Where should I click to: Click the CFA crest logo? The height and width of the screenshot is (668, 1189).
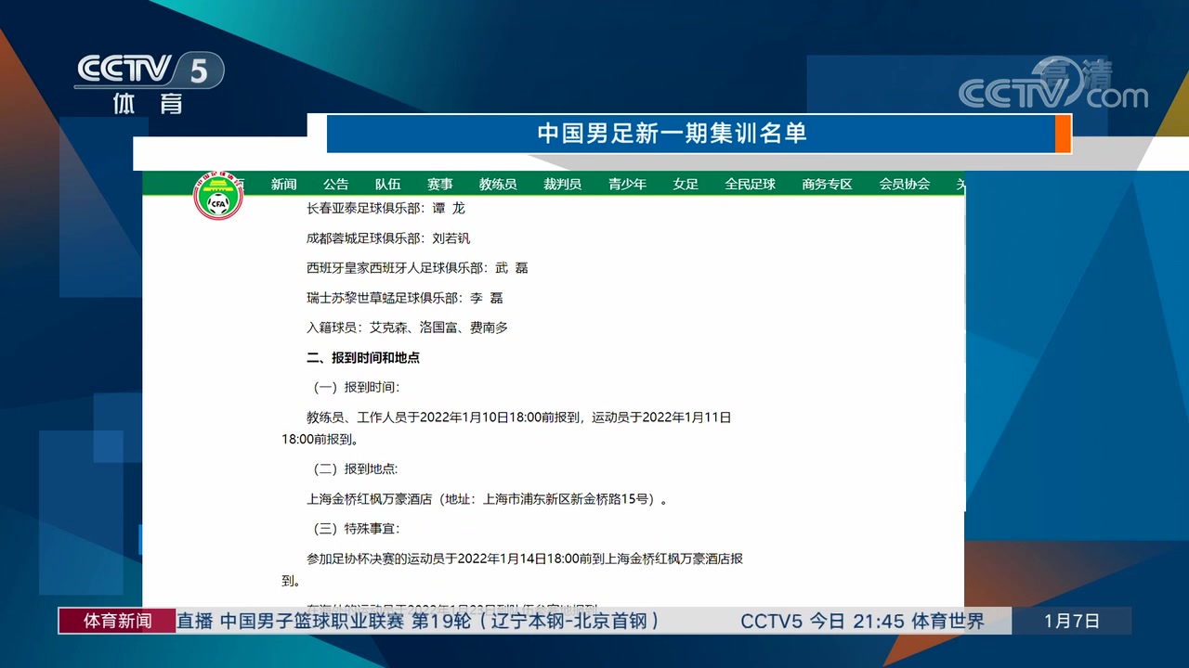click(x=217, y=197)
